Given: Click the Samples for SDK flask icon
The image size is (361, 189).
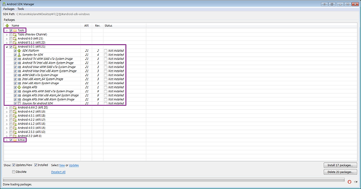Looking at the screenshot, I should pyautogui.click(x=20, y=55).
